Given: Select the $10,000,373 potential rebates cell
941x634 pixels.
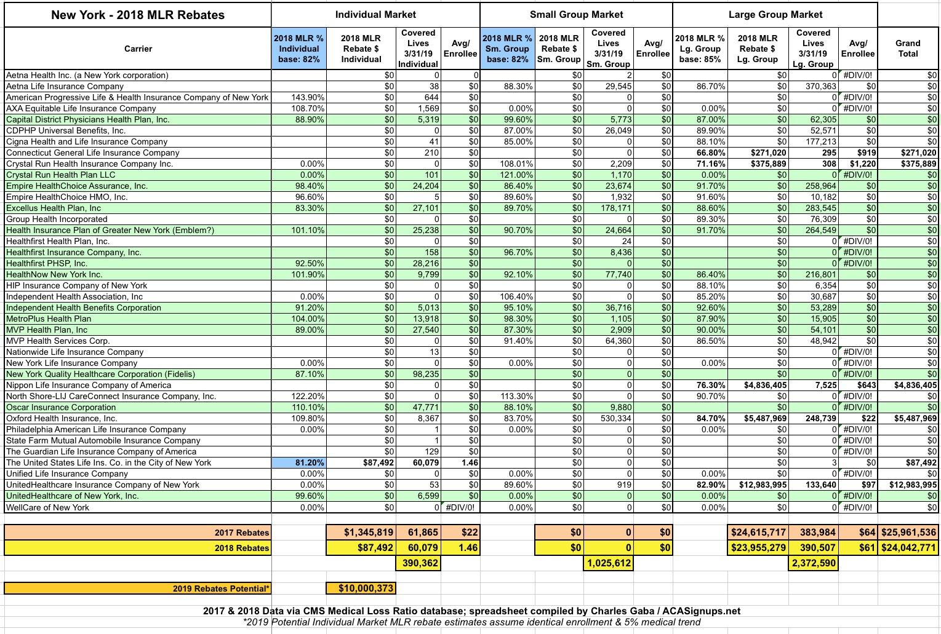Looking at the screenshot, I should coord(361,588).
